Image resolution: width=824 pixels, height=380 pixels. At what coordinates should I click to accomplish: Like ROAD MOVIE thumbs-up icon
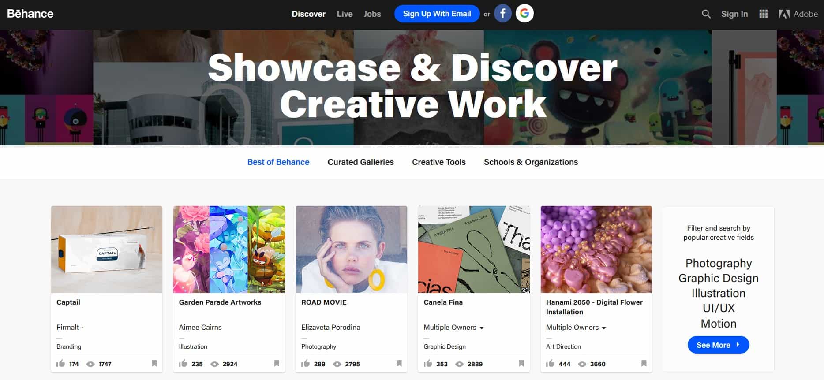(305, 363)
